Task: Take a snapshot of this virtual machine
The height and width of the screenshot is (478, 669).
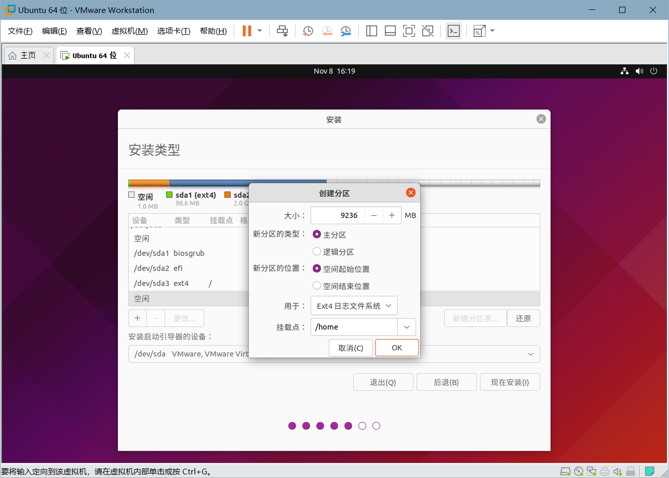Action: (308, 31)
